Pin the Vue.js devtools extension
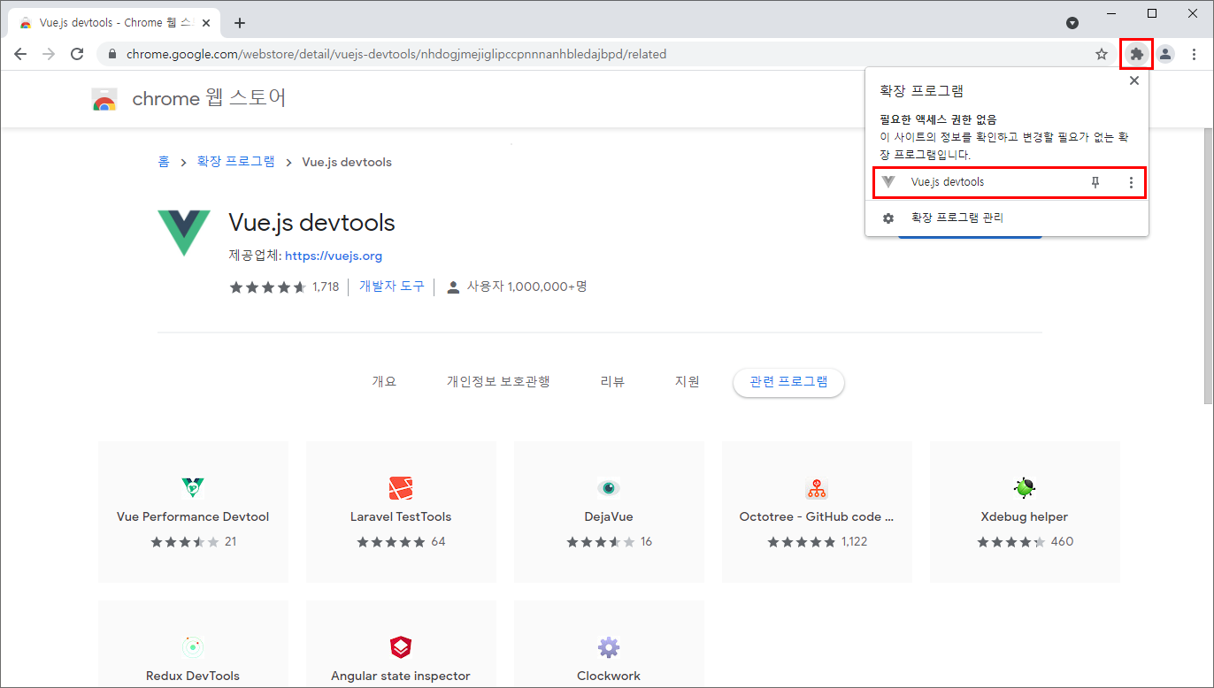The image size is (1214, 688). pyautogui.click(x=1095, y=182)
